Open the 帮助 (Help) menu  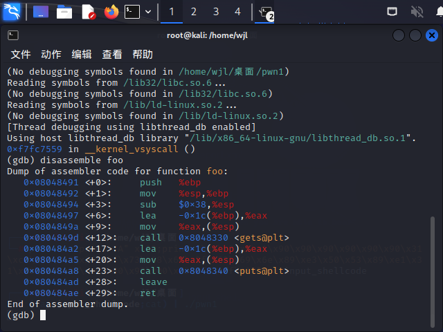click(x=143, y=54)
